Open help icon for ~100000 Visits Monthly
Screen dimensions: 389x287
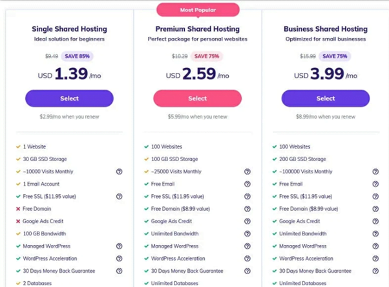tap(375, 172)
